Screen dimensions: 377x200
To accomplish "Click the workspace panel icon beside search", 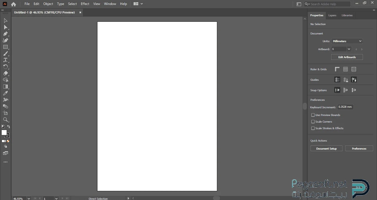I will coord(299,4).
